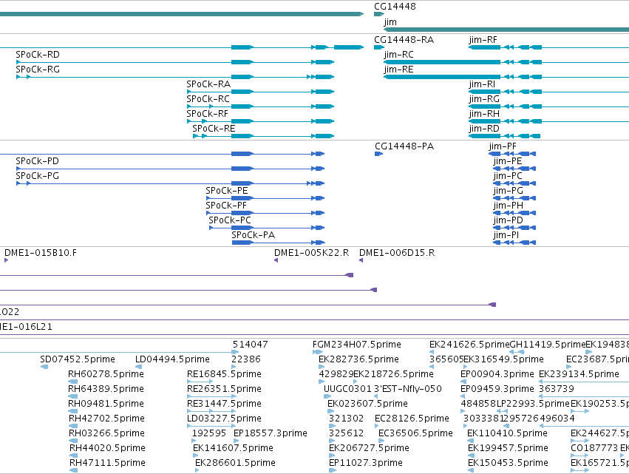Select the CG14448-RA transcript
629x474 pixels.
(x=379, y=47)
